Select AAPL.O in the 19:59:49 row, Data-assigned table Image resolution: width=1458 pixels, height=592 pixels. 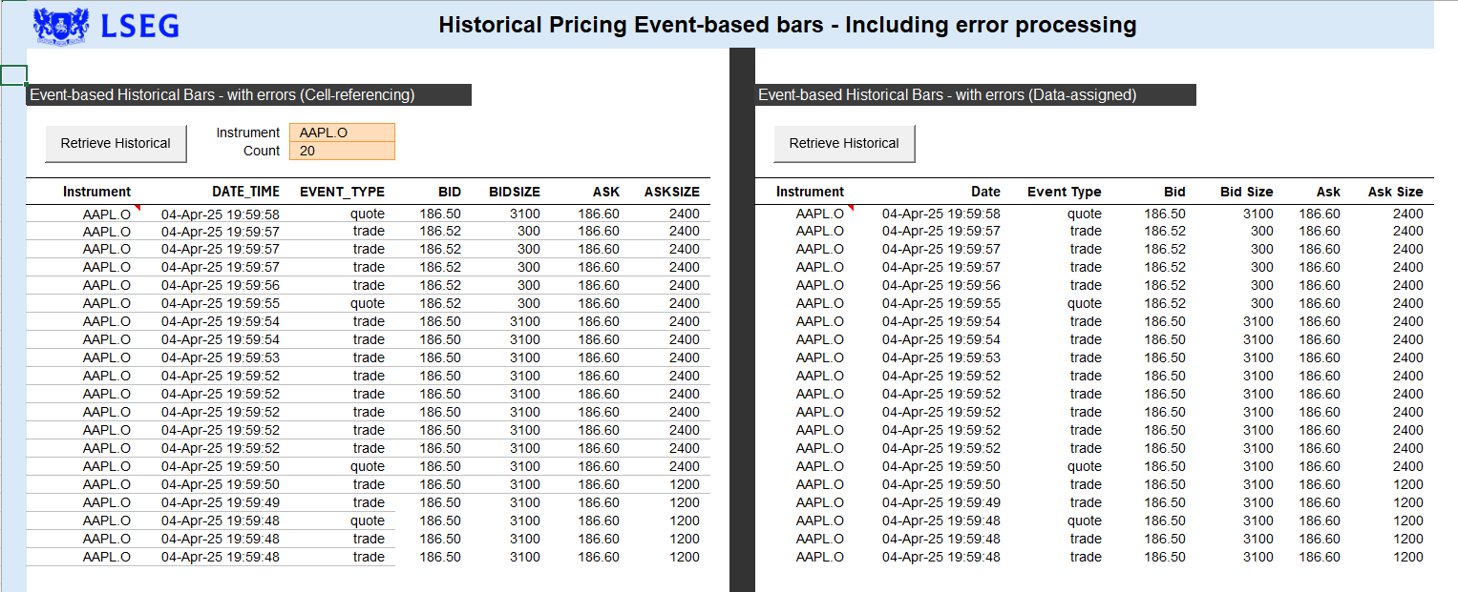point(820,502)
